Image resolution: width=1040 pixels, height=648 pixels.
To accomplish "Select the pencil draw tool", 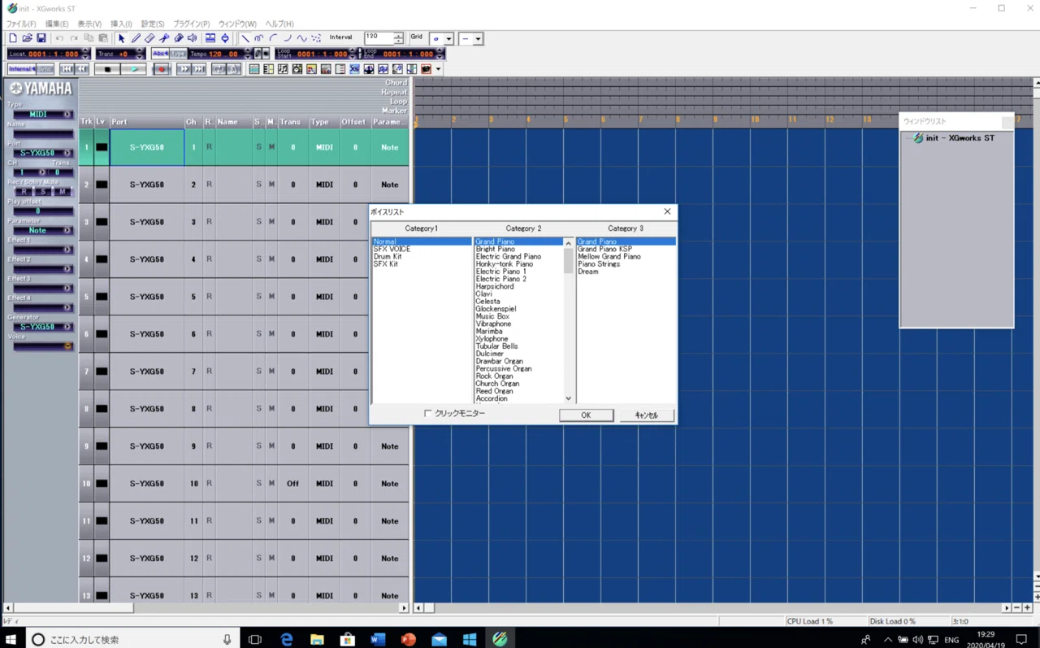I will 136,38.
